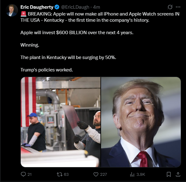Click the Grok explain icon
Image resolution: width=186 pixels, height=182 pixels.
(x=170, y=7)
